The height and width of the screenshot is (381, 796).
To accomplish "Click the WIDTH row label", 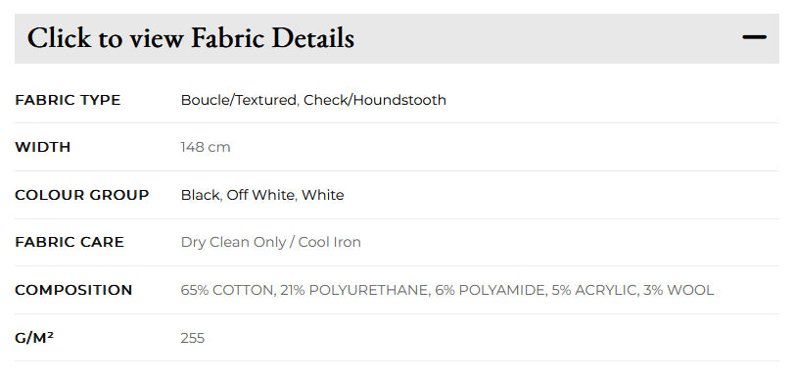I will click(x=43, y=147).
